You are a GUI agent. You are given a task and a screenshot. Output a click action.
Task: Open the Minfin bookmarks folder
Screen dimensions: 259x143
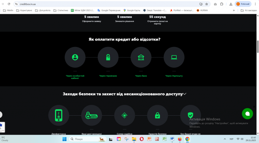click(8, 10)
